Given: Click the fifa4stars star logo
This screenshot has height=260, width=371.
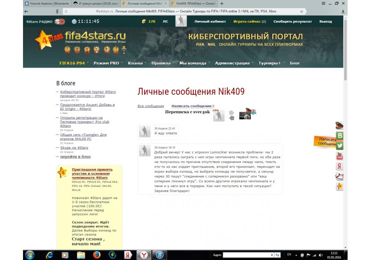Looking at the screenshot, I should click(x=45, y=39).
